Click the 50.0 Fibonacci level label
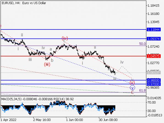Screen dimensions: 164x123 [x=142, y=44]
